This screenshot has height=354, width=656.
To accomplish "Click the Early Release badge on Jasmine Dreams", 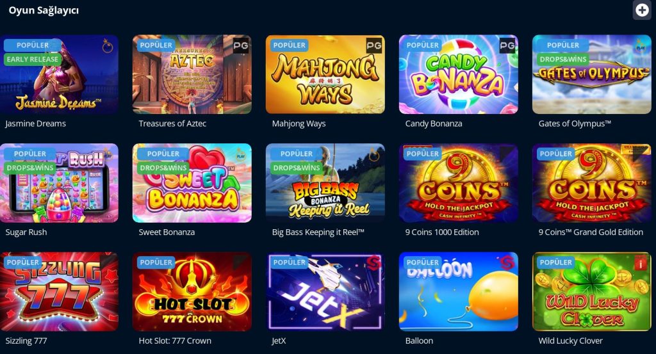I will [x=33, y=60].
